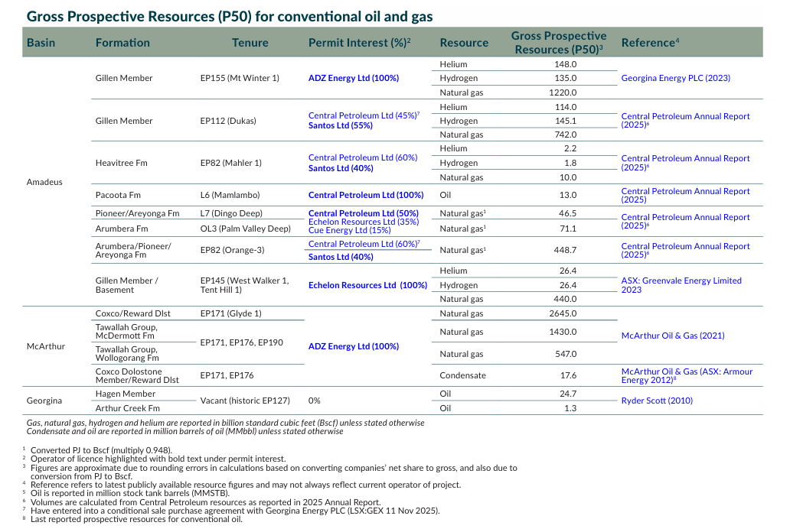Click the 'Arthur Creek Fm' formation cell

click(x=128, y=408)
